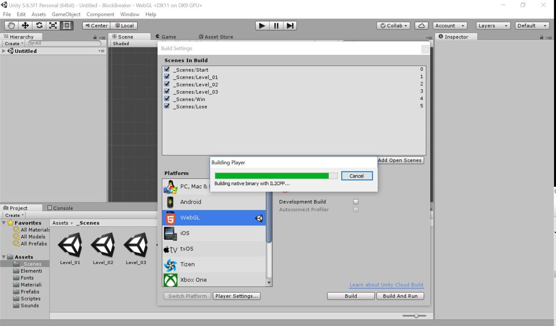
Task: Select the Rotate tool
Action: 39,26
